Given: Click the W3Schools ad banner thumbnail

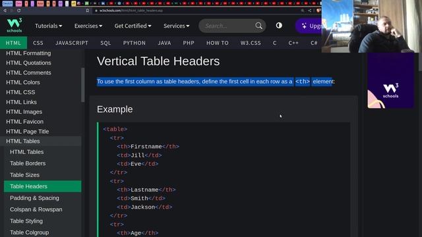Looking at the screenshot, I should click(x=390, y=80).
